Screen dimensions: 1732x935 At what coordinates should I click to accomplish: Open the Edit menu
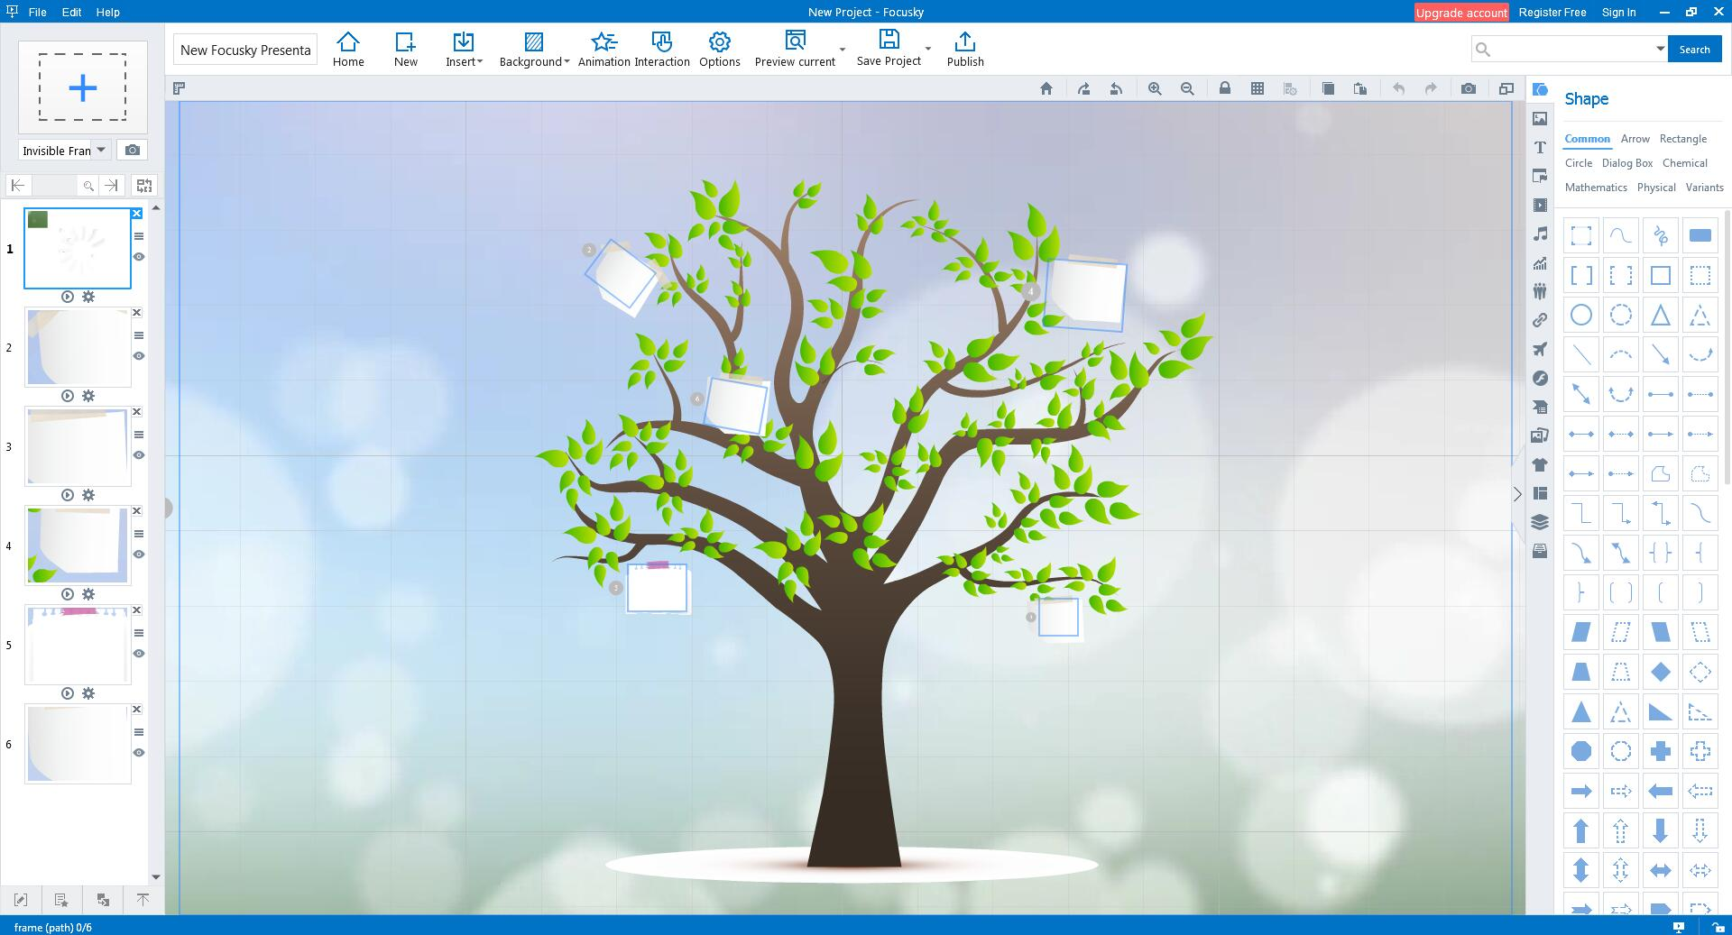[x=71, y=12]
